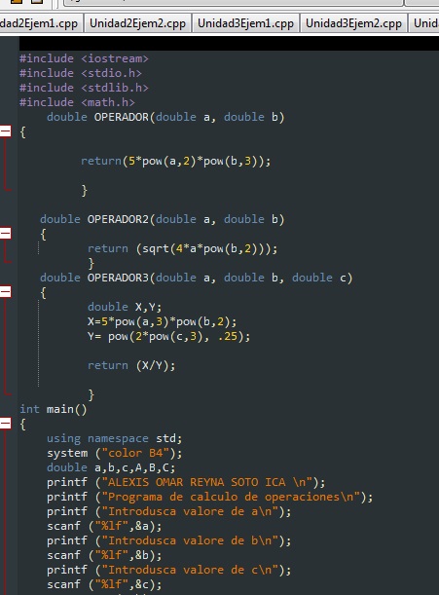Switch to the Unidad2Ejem2.cpp tab

coord(137,23)
